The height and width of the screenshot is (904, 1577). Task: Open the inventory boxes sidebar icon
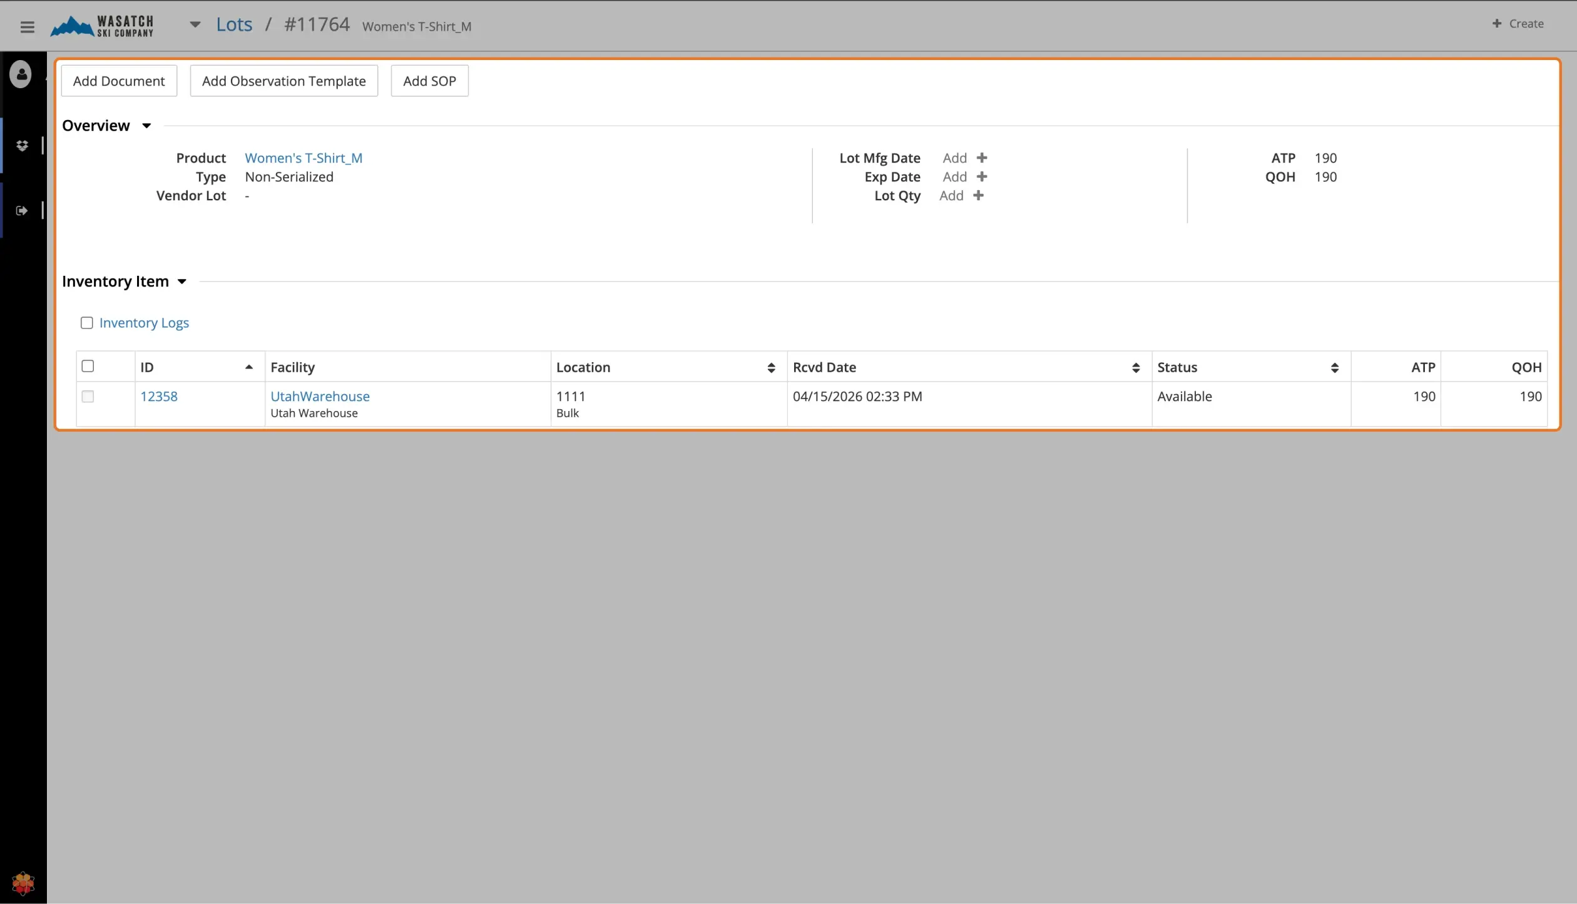click(22, 146)
